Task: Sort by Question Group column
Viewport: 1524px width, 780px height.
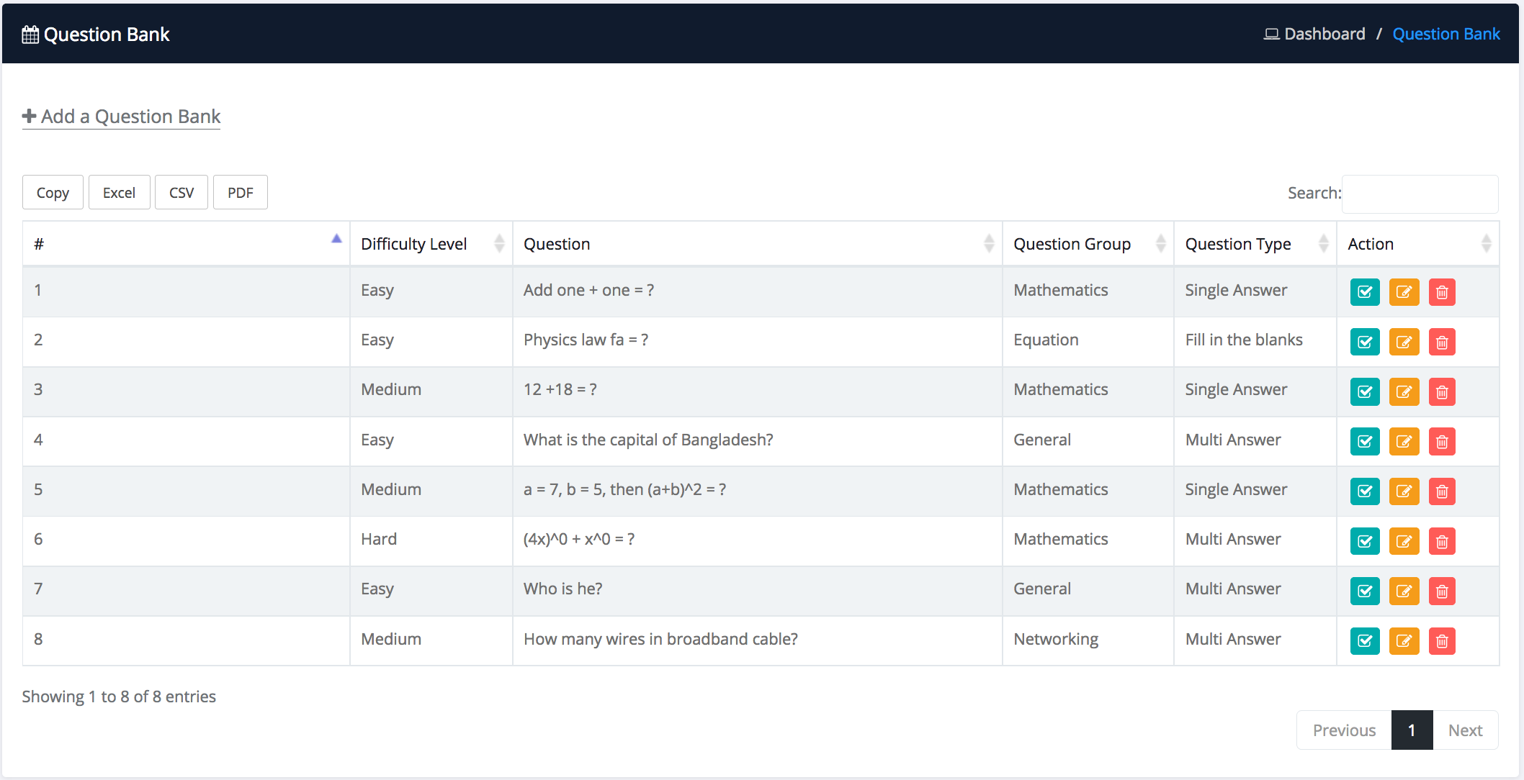Action: [x=1087, y=244]
